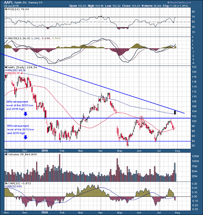The width and height of the screenshot is (203, 215).
Task: Click the red MA(50) legend line marker
Action: 6,73
